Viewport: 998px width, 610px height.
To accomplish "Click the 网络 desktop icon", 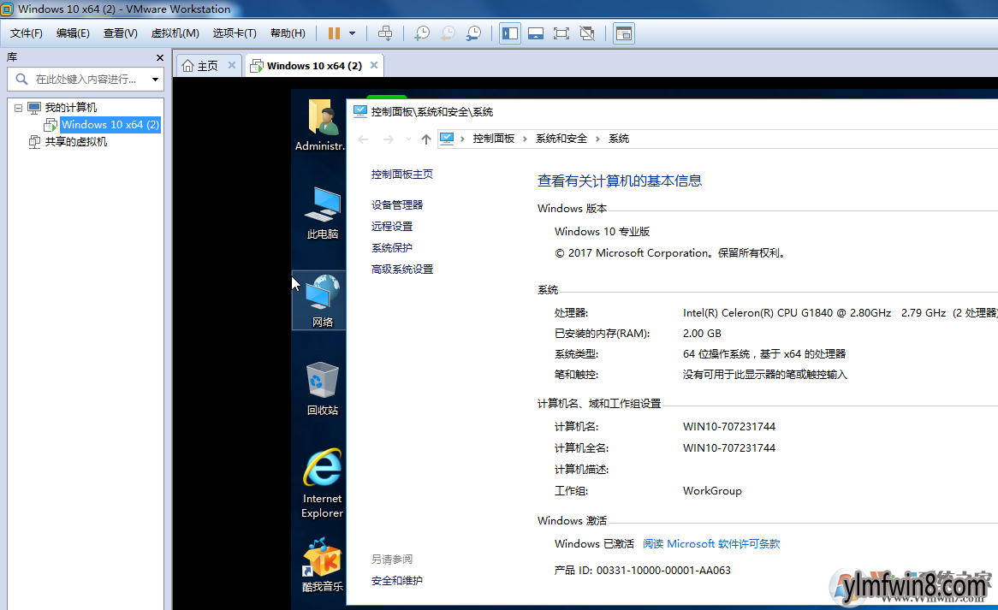I will tap(321, 300).
